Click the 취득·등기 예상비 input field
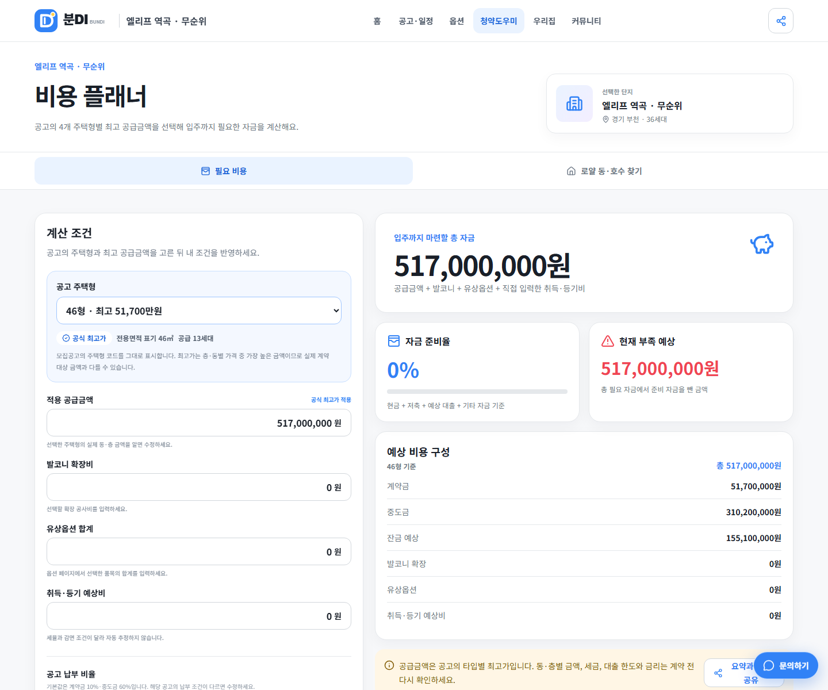The height and width of the screenshot is (690, 828). pos(199,616)
